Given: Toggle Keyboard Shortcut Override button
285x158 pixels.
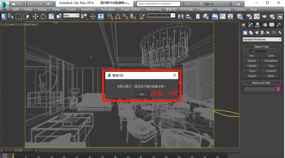Looking at the screenshot, I should point(101,17).
